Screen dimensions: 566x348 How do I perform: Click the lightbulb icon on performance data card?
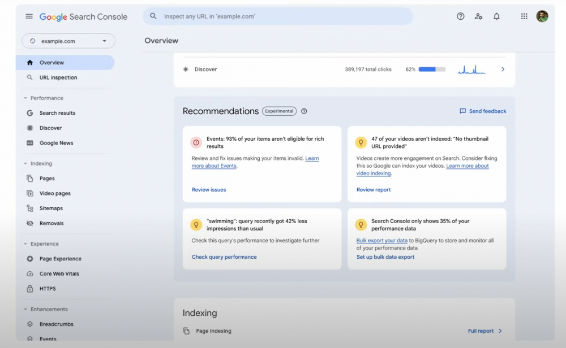tap(361, 225)
